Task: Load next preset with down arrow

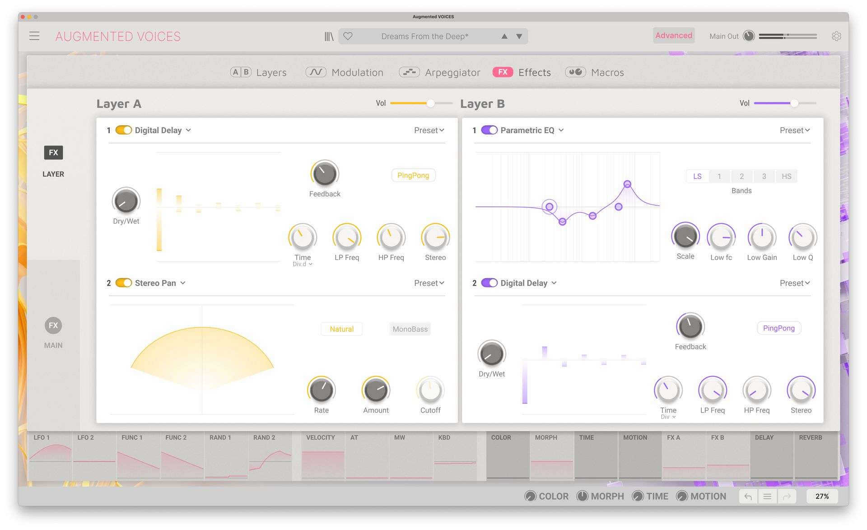Action: 519,36
